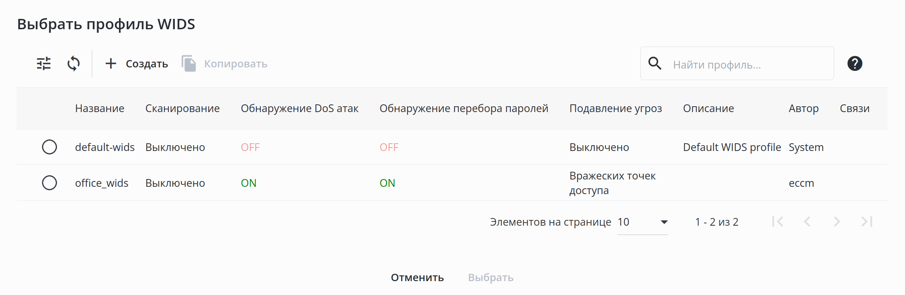
Task: Click the Выбрать button
Action: (491, 278)
